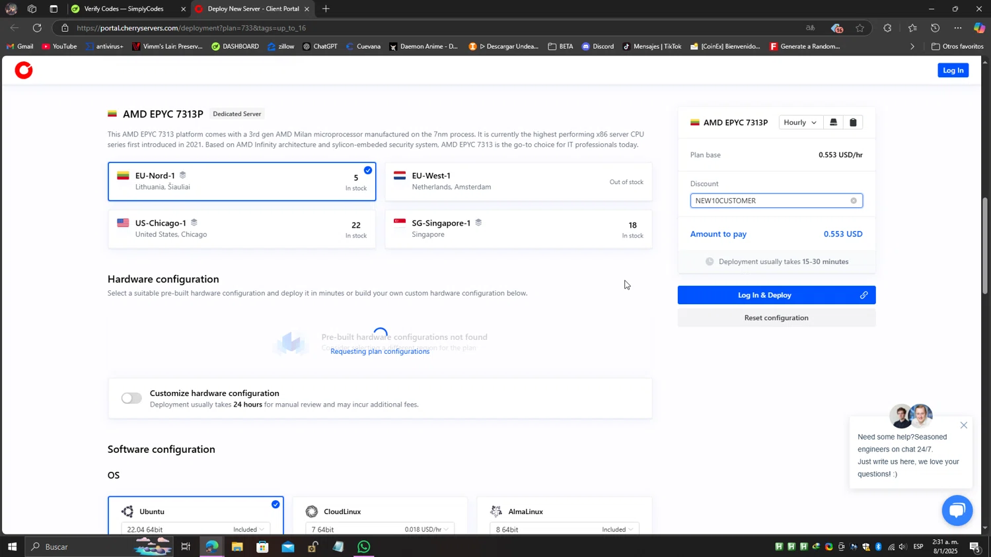The image size is (991, 557).
Task: Click the stack icon beside EU-Nord-1
Action: pyautogui.click(x=183, y=175)
